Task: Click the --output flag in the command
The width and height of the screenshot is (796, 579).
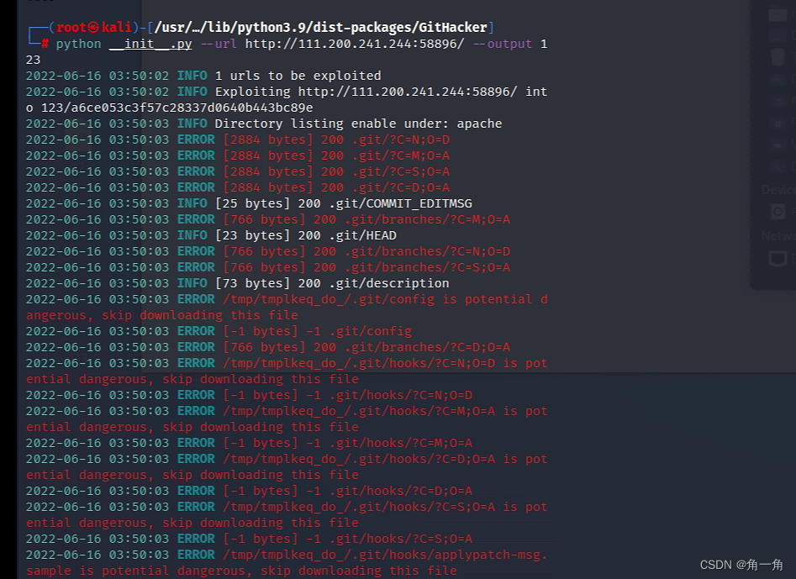Action: (503, 45)
